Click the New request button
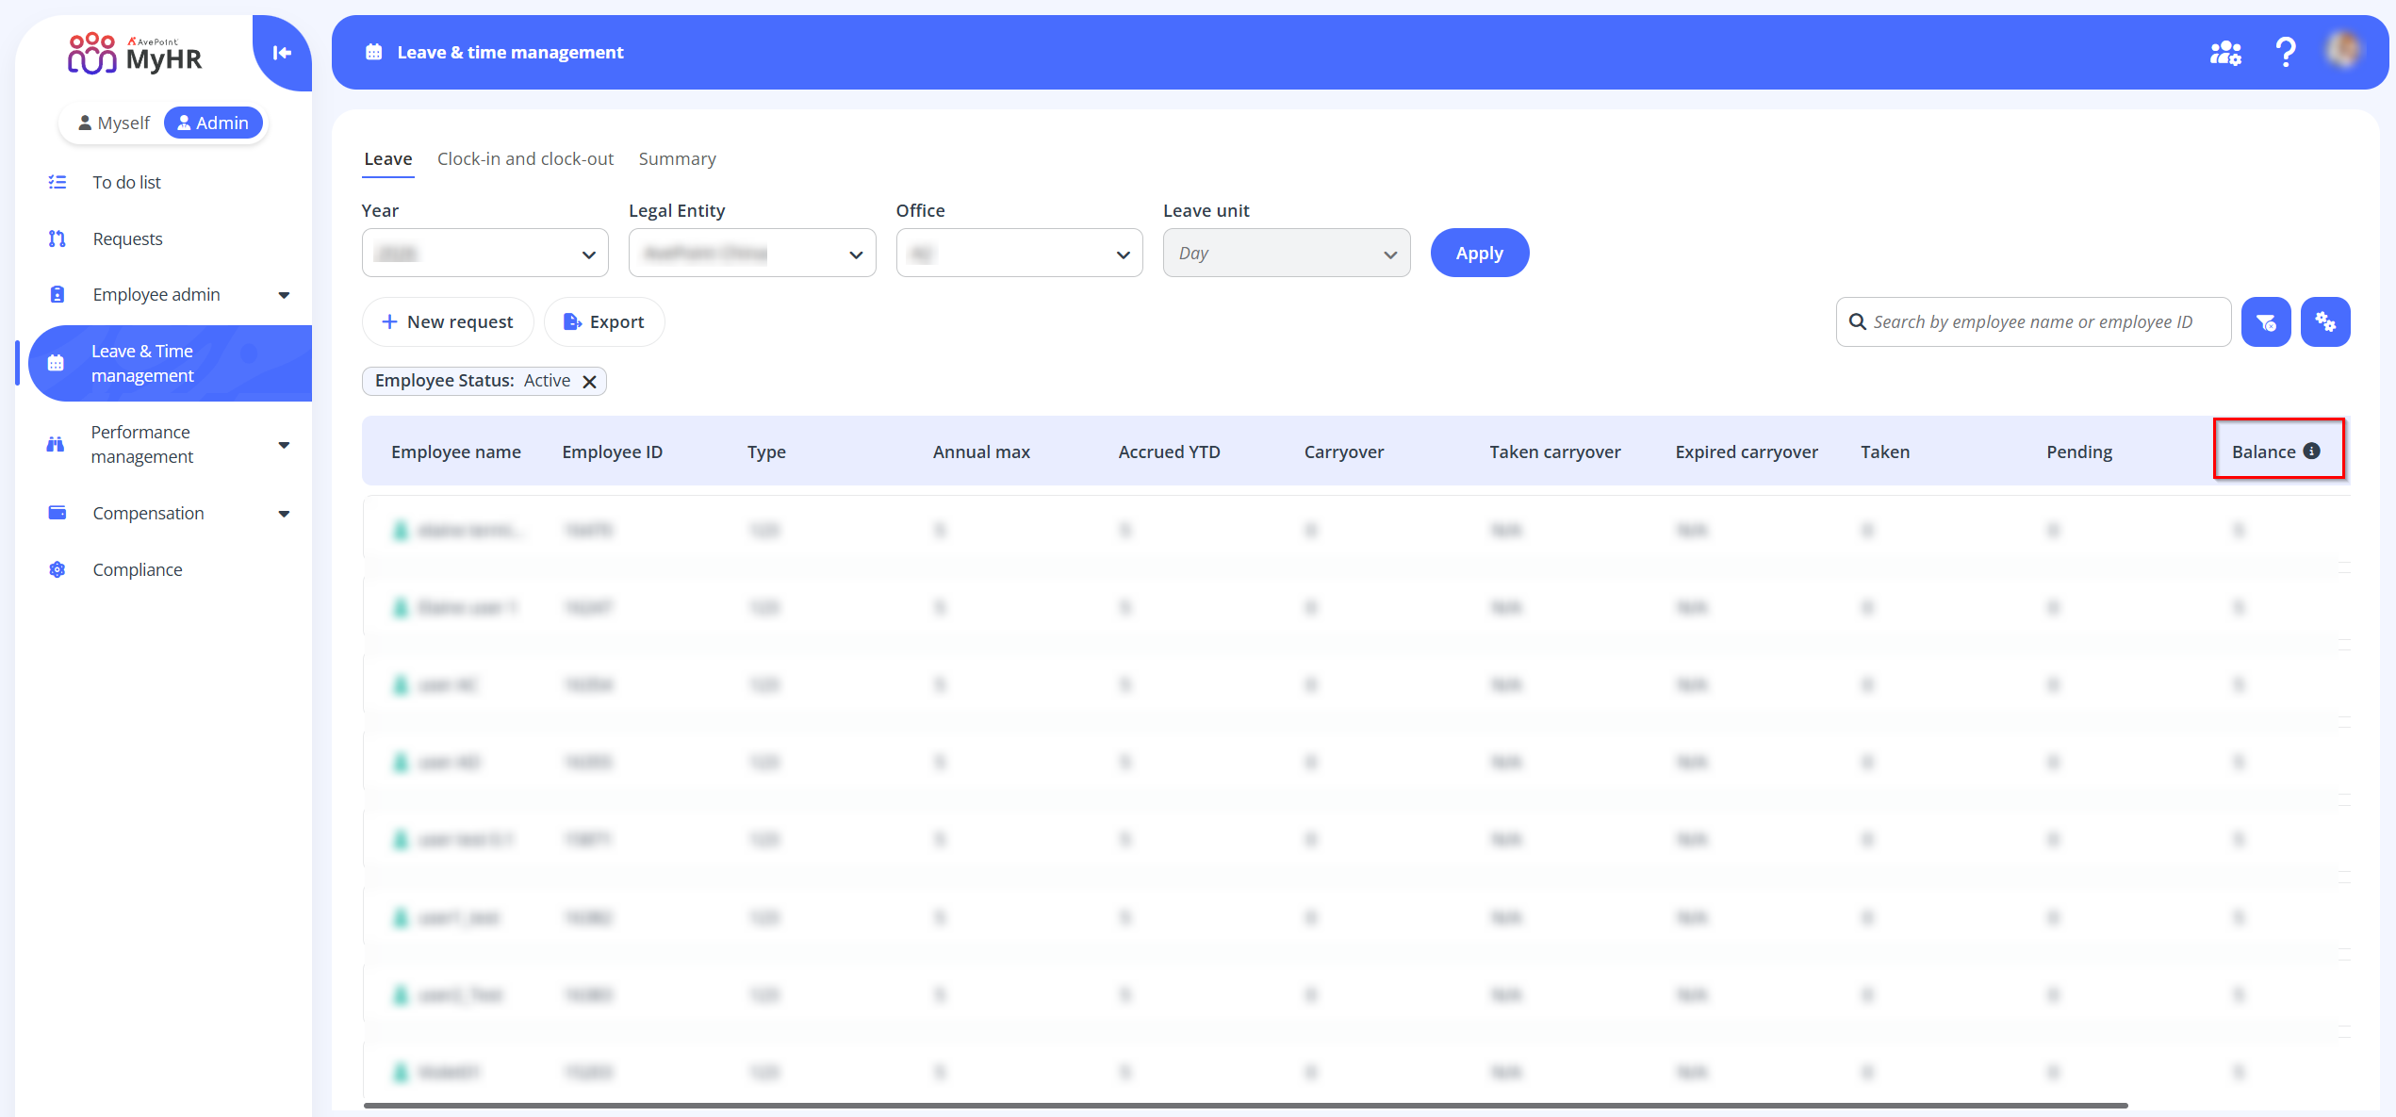 tap(448, 322)
